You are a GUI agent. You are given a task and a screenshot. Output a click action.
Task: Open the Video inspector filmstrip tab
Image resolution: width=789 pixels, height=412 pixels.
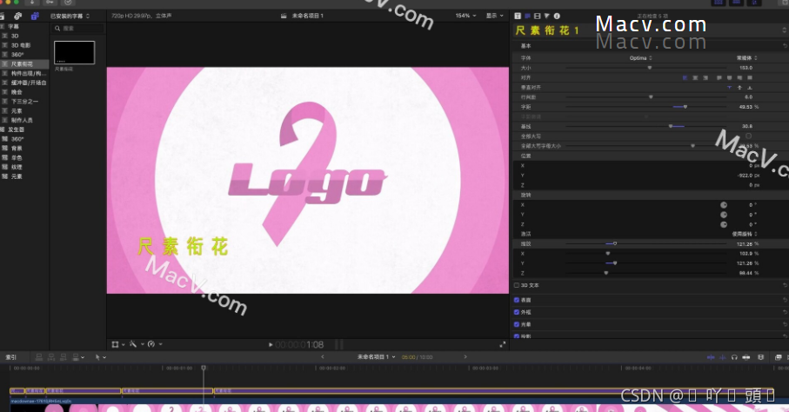[x=538, y=17]
